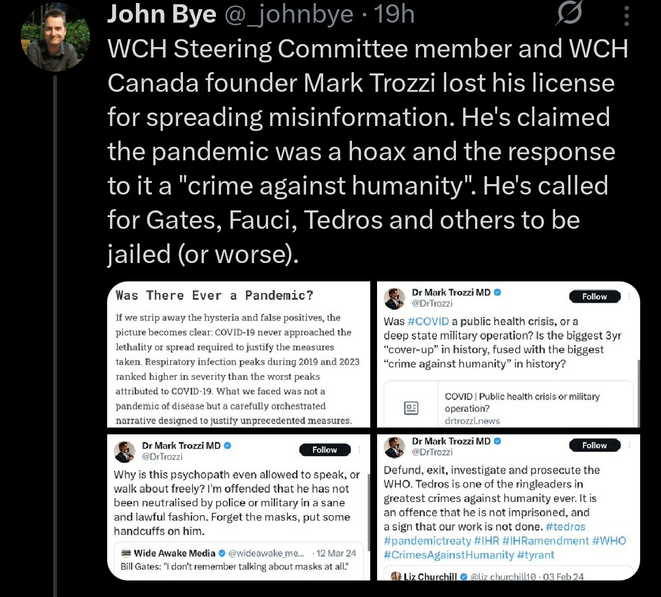The image size is (661, 597).
Task: Click the article icon in COVID link card
Action: click(411, 408)
